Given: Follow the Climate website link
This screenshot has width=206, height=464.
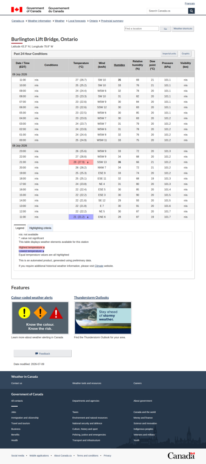Looking at the screenshot, I should coord(99,266).
